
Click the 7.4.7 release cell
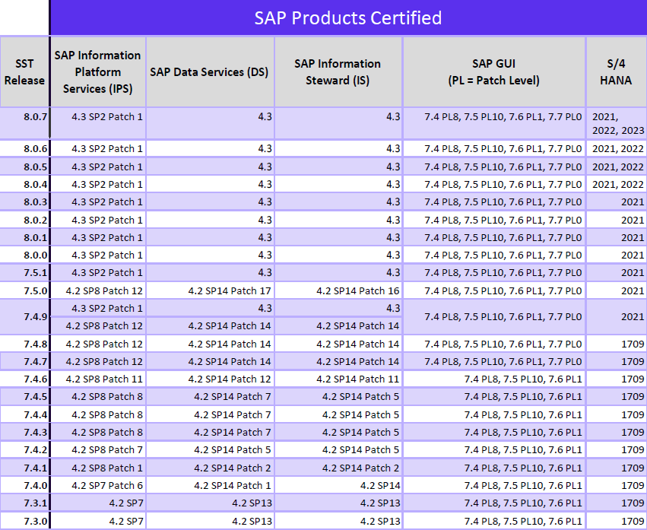pos(24,361)
